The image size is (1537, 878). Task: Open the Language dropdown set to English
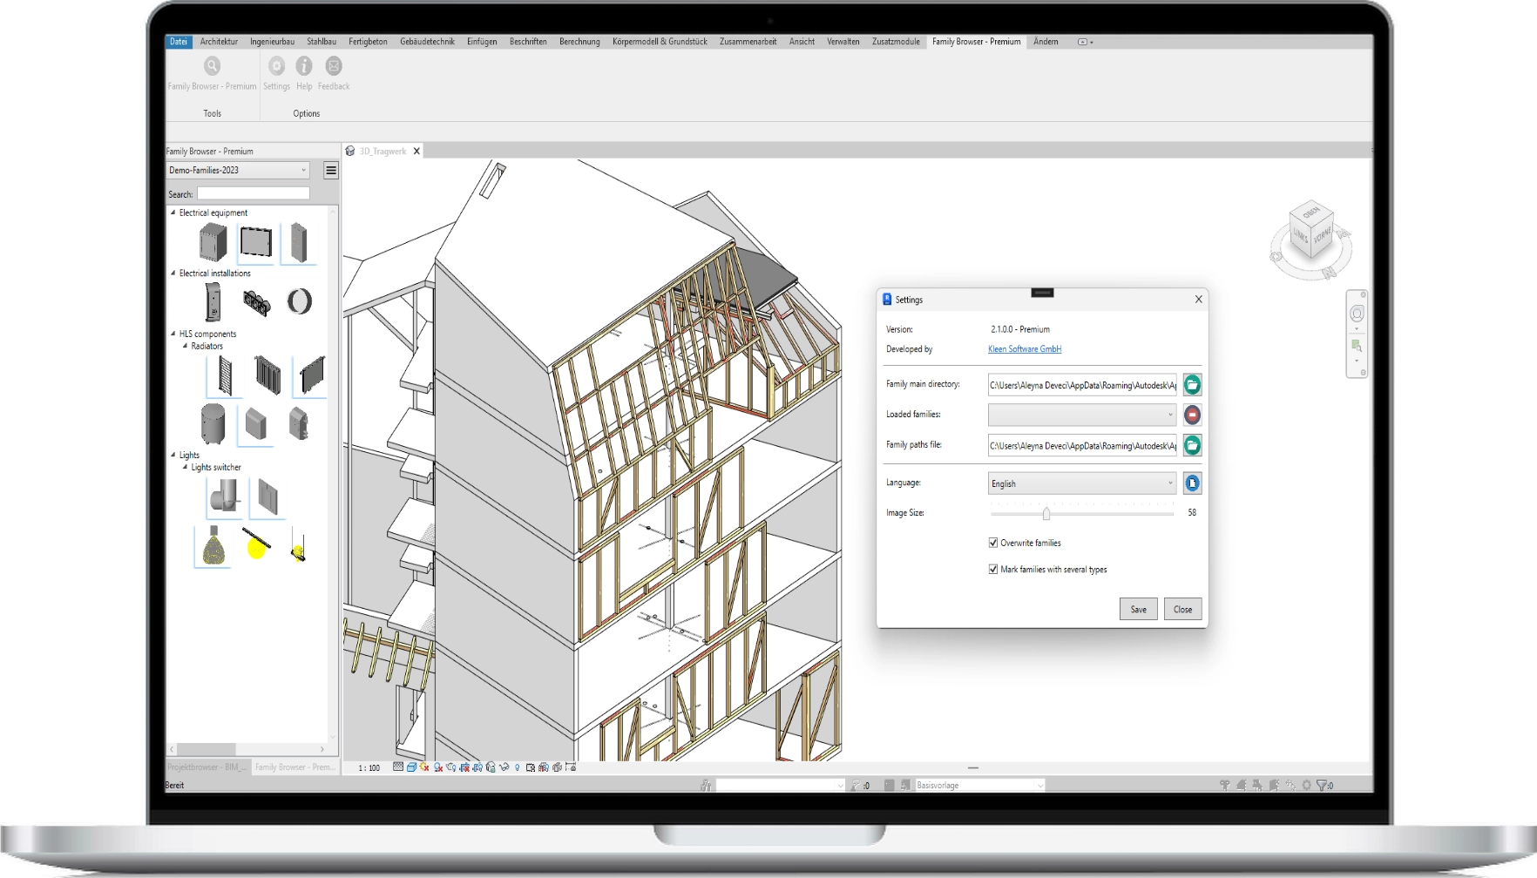click(1081, 483)
